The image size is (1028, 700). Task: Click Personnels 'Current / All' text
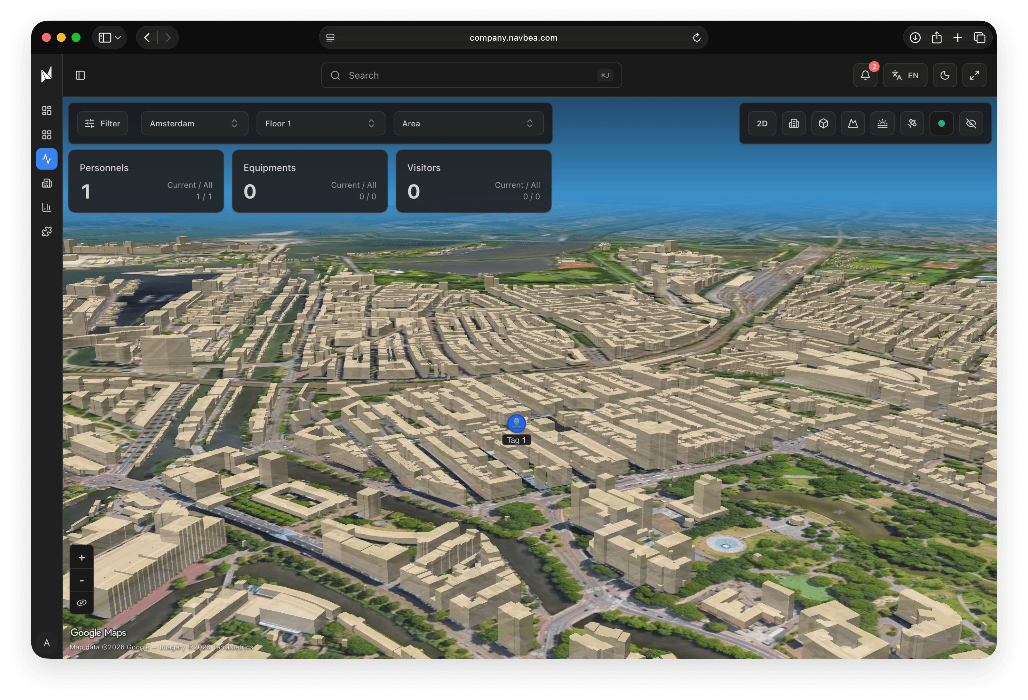(190, 185)
